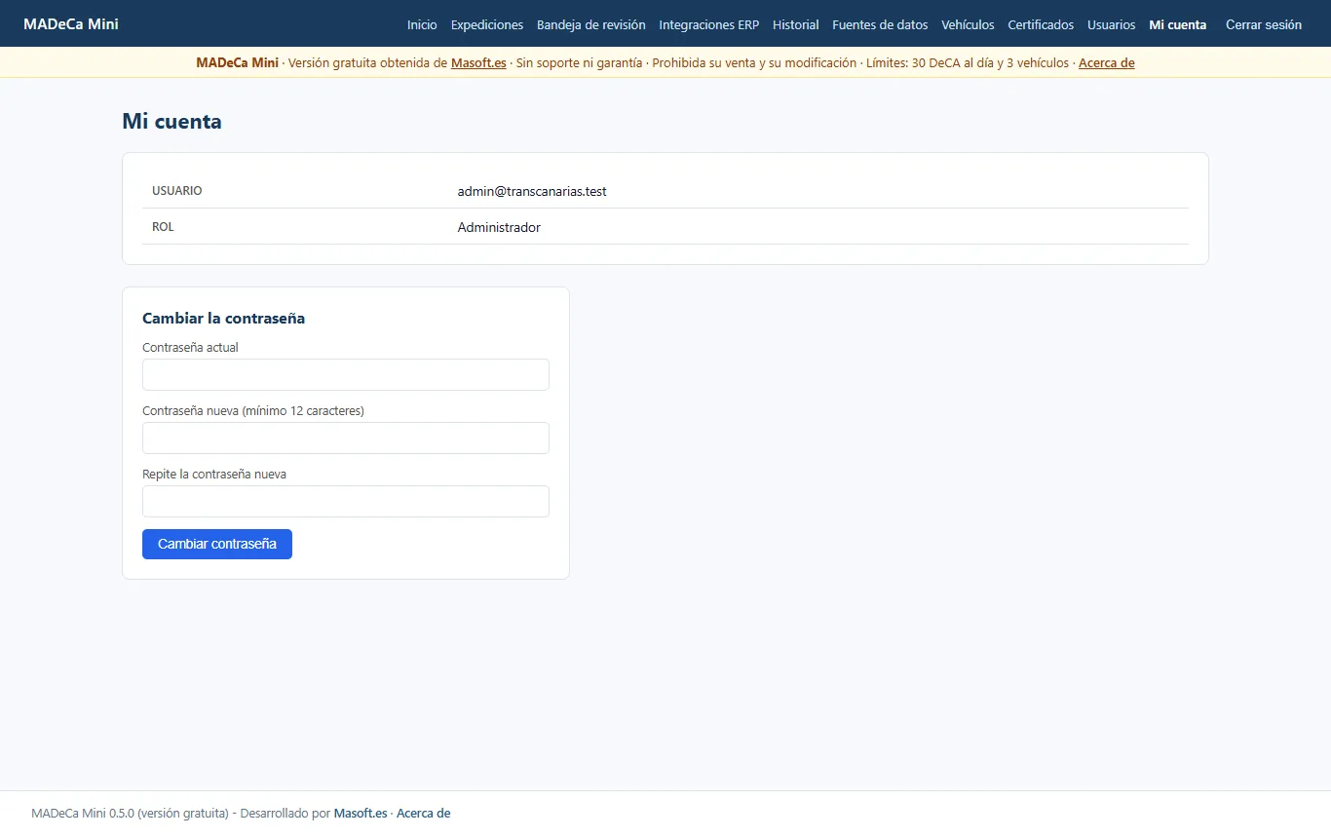
Task: Focus the Repite la contraseña nueva field
Action: pyautogui.click(x=346, y=501)
